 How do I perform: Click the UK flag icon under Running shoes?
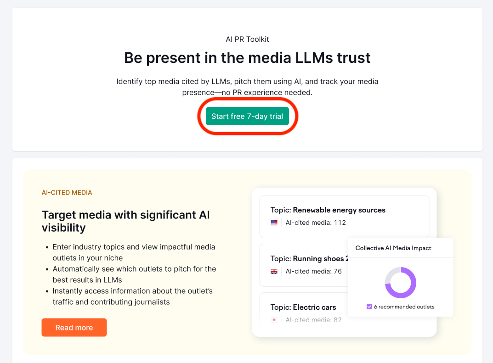pos(274,271)
